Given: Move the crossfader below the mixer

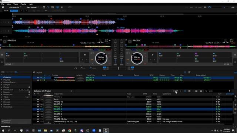Looking at the screenshot, I should click(x=118, y=68).
